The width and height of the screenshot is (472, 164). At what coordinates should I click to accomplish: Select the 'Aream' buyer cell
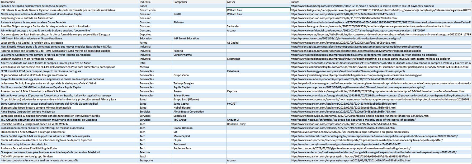[200, 91]
